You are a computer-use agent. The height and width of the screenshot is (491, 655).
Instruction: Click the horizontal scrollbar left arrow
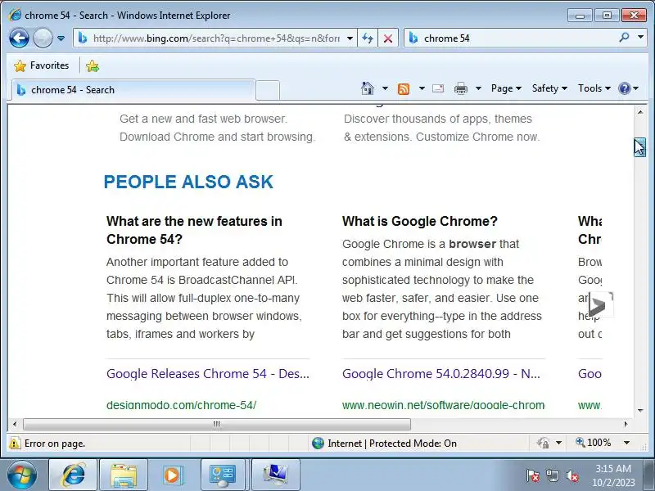click(x=15, y=424)
